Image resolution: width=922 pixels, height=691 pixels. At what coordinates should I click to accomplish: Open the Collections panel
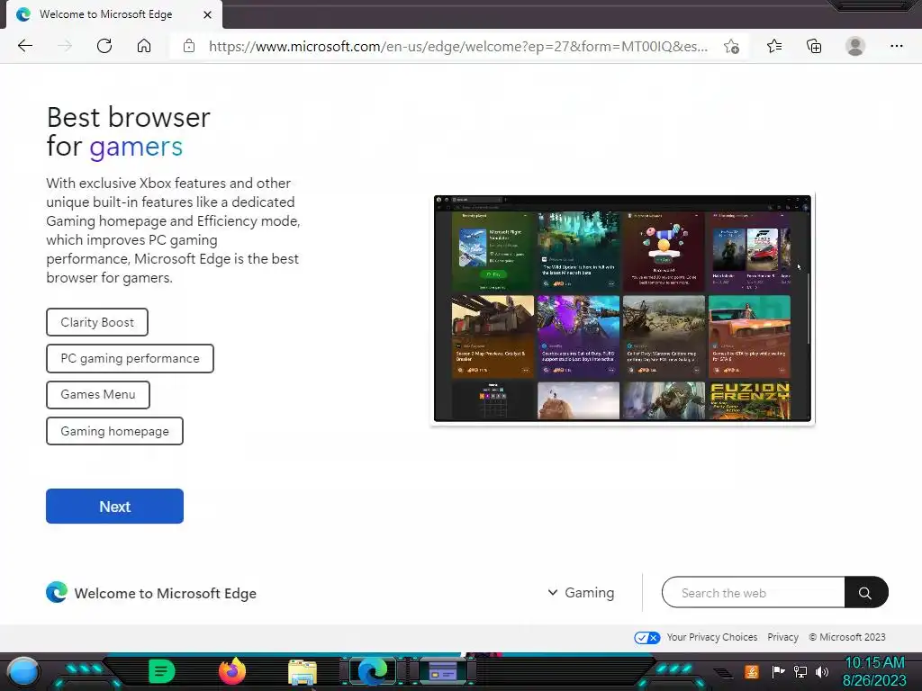(x=814, y=46)
